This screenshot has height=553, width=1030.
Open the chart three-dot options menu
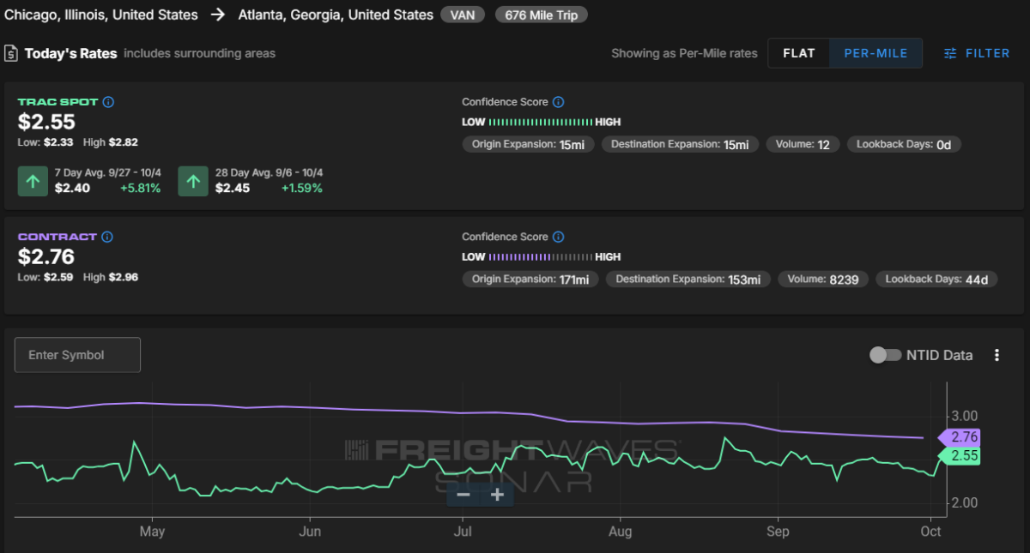click(x=997, y=355)
